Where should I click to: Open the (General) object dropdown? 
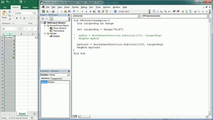pos(139,16)
